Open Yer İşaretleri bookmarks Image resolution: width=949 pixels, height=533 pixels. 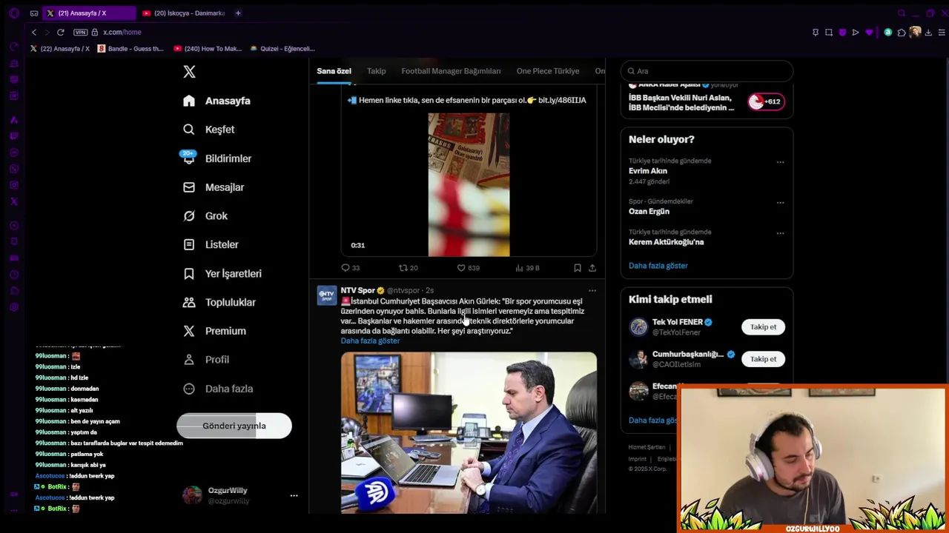222,274
